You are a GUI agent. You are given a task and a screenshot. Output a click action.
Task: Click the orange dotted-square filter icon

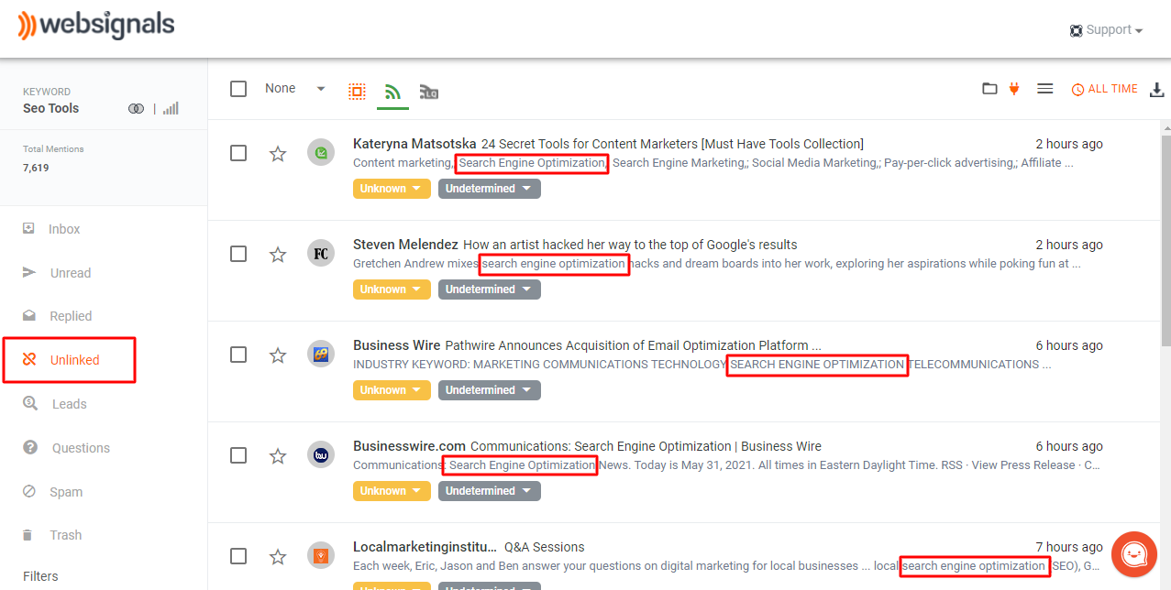coord(357,91)
